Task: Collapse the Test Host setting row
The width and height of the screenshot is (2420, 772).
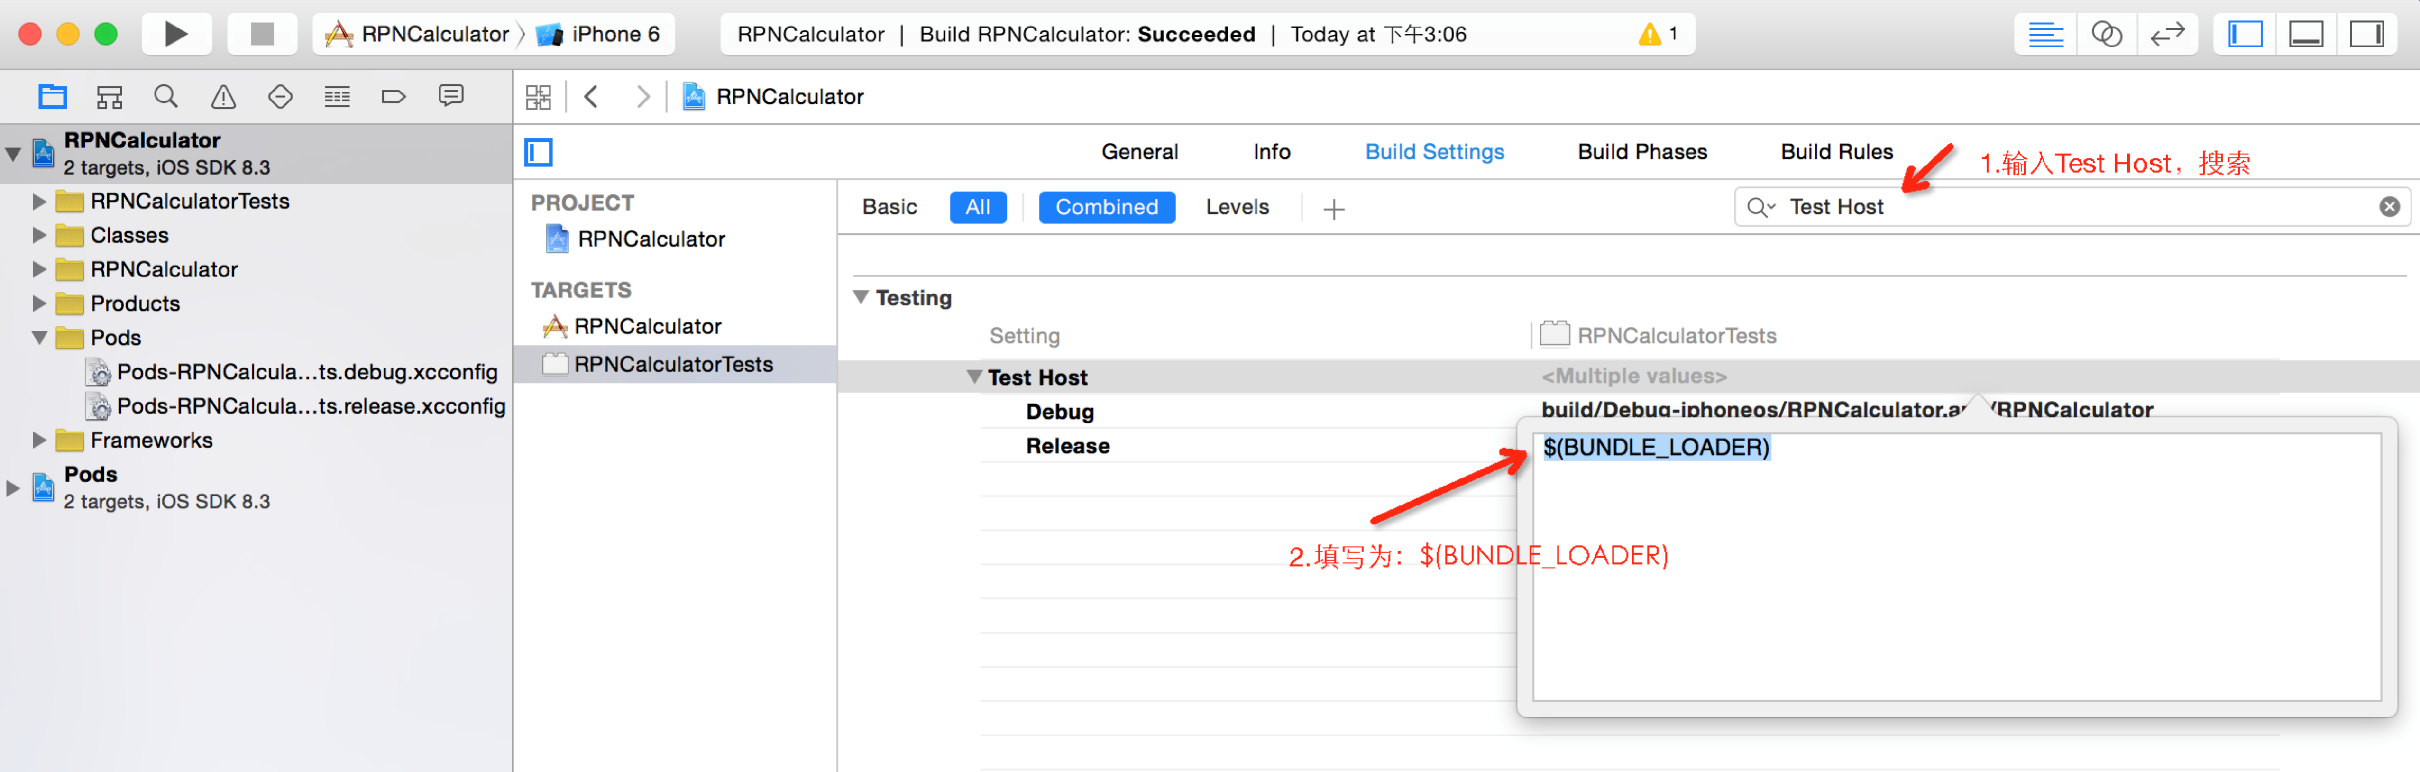Action: [974, 377]
